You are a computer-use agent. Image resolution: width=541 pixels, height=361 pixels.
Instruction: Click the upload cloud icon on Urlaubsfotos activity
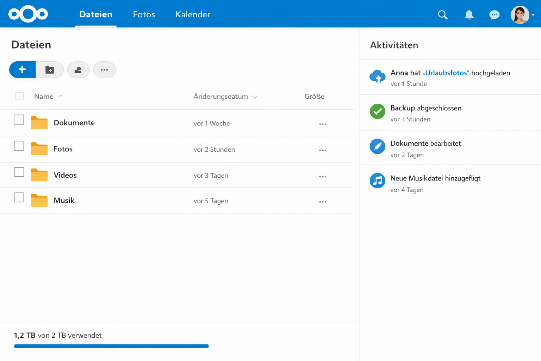(377, 76)
